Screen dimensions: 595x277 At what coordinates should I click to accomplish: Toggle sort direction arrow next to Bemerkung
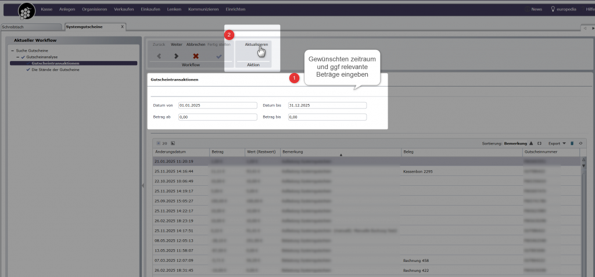coord(531,143)
